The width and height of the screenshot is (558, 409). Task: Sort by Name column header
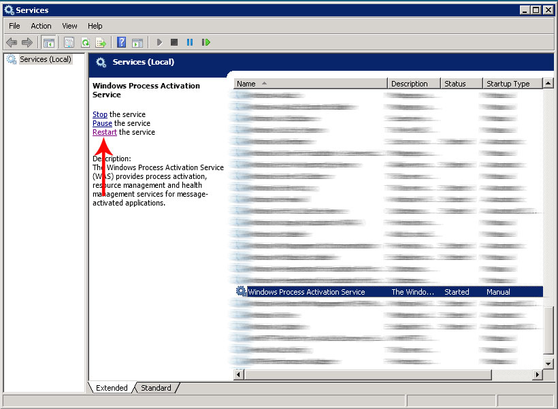coord(310,84)
